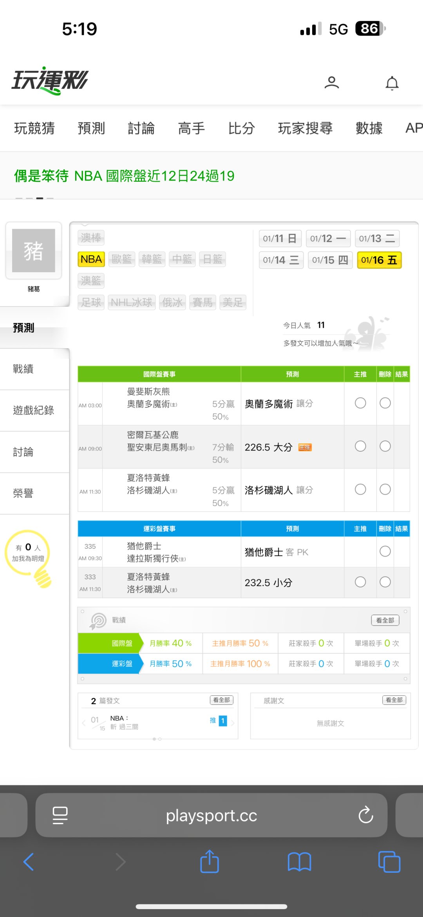Open Safari tabs overview
423x917 pixels.
(x=389, y=862)
